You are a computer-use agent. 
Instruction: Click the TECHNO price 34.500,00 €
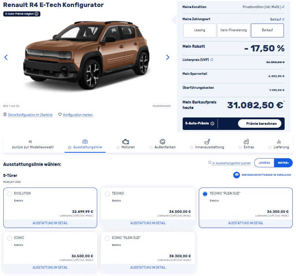coord(180,211)
